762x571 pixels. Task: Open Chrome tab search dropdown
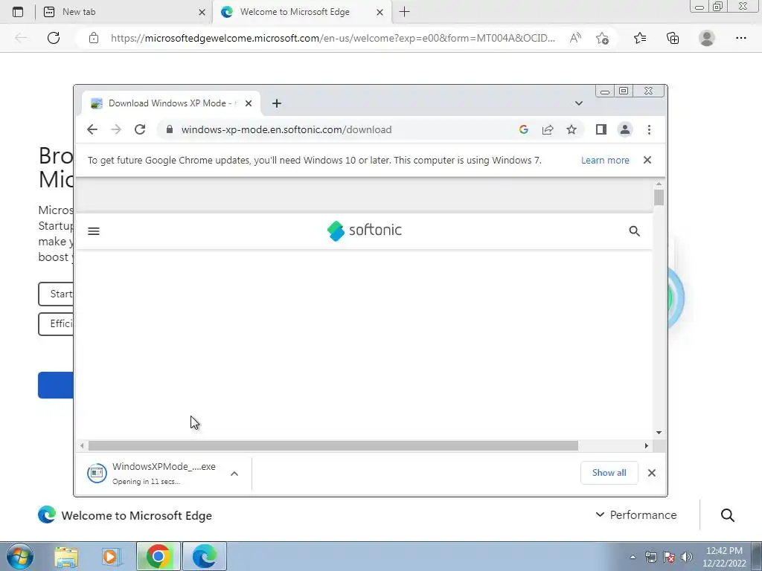click(x=578, y=103)
